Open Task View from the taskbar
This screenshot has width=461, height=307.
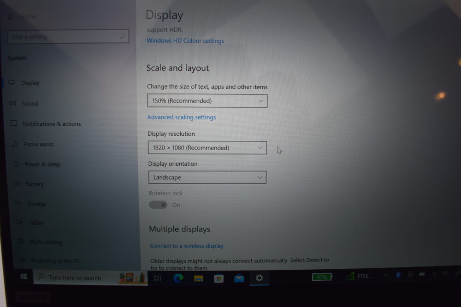click(158, 278)
